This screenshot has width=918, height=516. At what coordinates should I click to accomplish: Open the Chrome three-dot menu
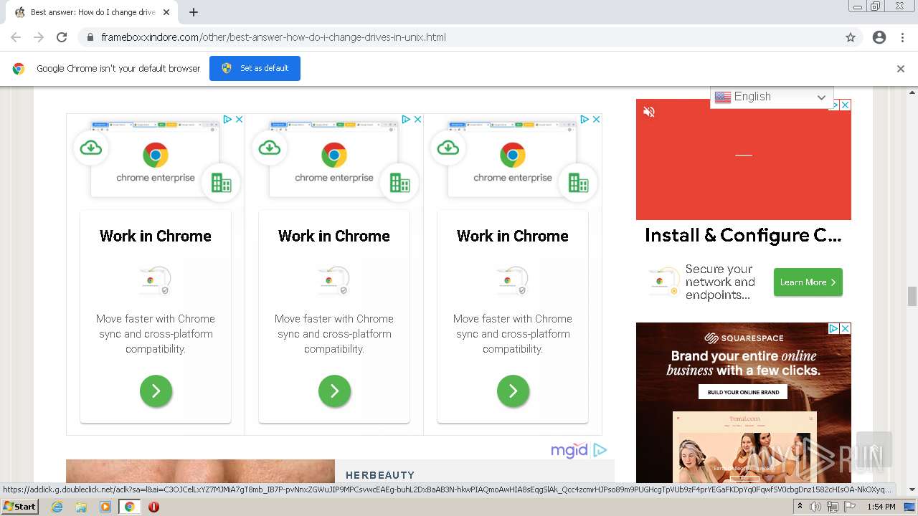[902, 37]
